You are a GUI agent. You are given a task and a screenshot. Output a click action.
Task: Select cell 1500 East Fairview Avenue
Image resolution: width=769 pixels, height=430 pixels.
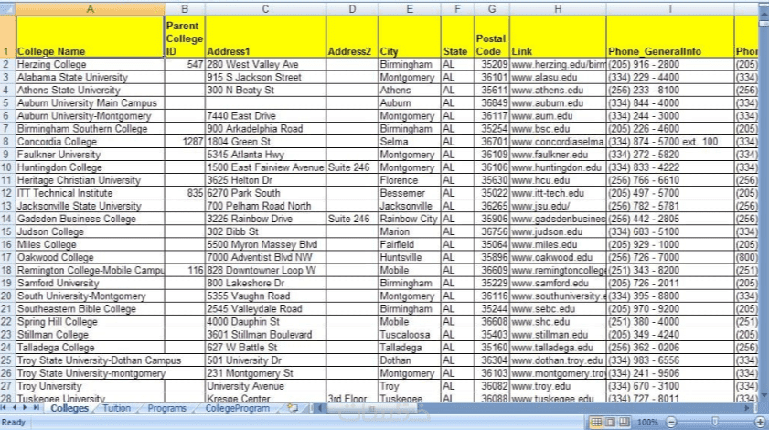pos(266,167)
